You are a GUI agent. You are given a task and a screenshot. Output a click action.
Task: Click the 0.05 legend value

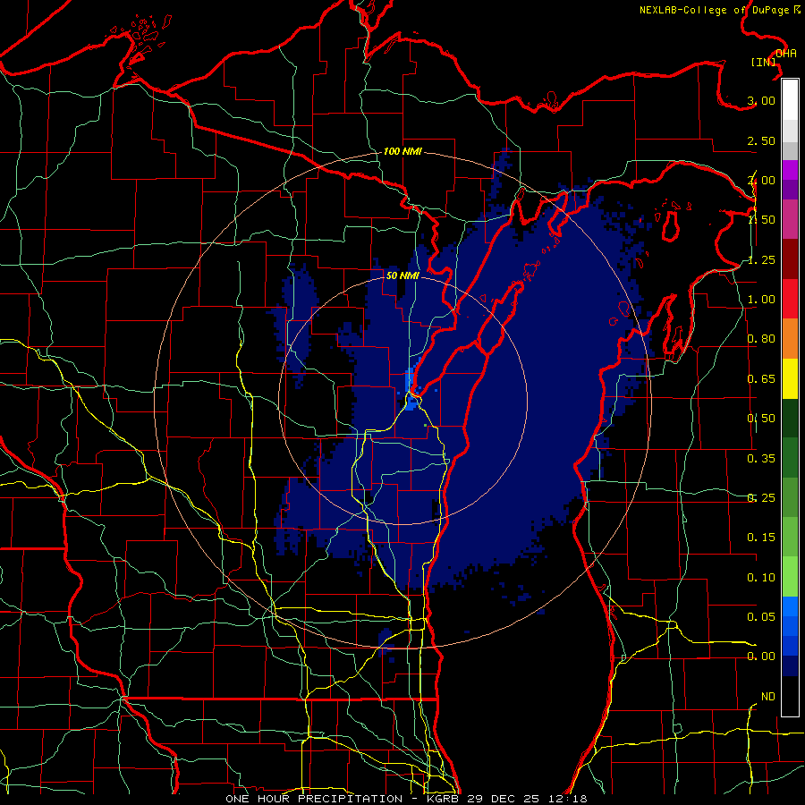coord(761,616)
